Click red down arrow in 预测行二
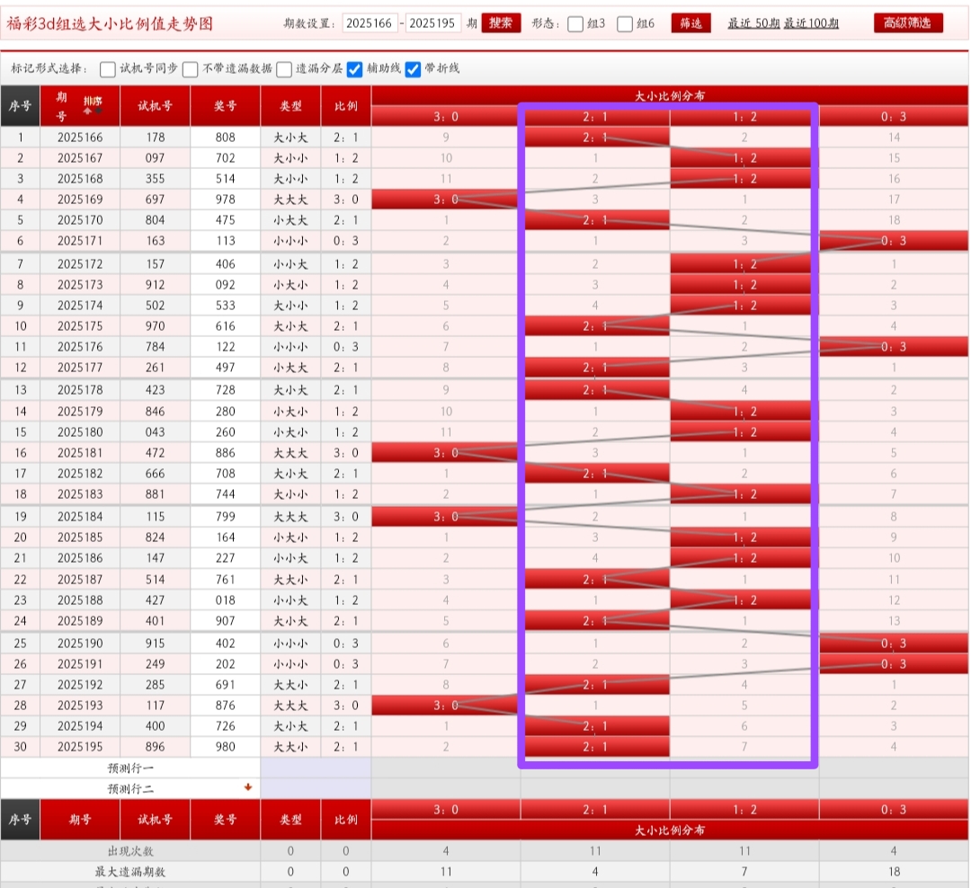This screenshot has height=888, width=971. pos(248,787)
